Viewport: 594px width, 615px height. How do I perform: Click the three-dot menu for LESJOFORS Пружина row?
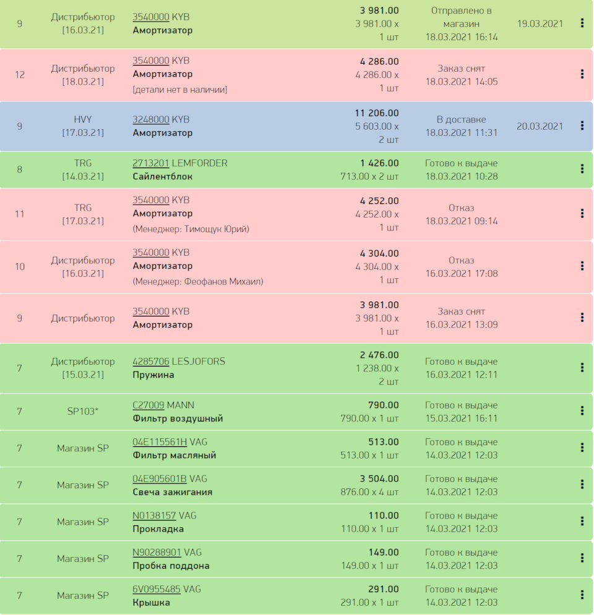click(582, 367)
